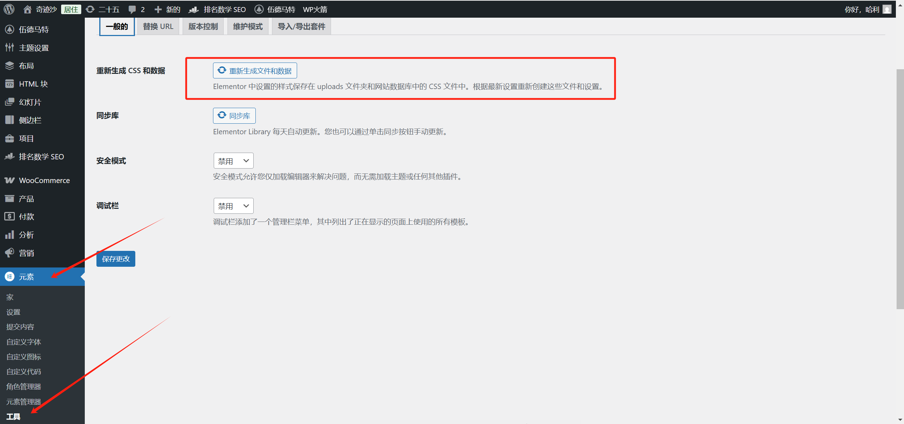Switch to the 替换 URL tab
The width and height of the screenshot is (904, 424).
coord(158,26)
